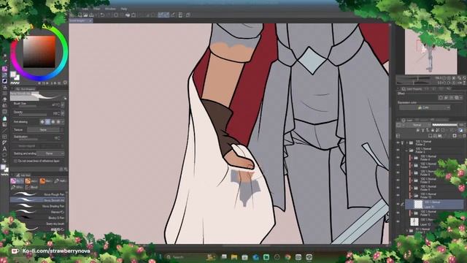The width and height of the screenshot is (467, 263).
Task: Hide Folder 2 with its eye icon
Action: (398, 143)
